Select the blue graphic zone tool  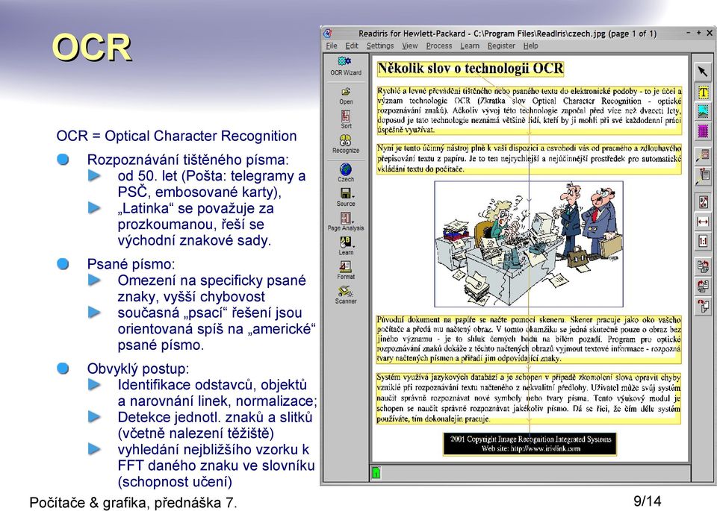703,111
